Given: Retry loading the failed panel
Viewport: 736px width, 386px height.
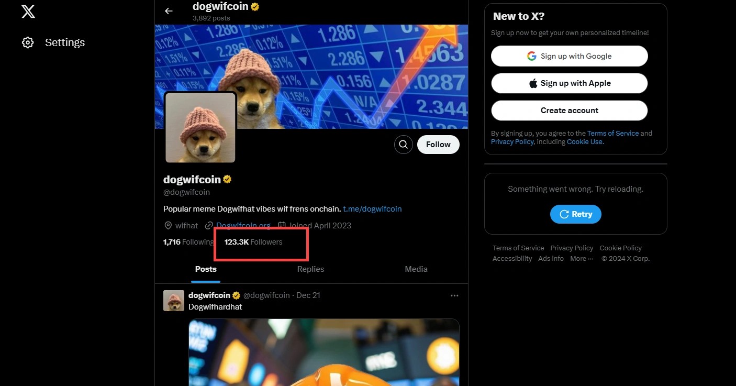Looking at the screenshot, I should coord(576,214).
